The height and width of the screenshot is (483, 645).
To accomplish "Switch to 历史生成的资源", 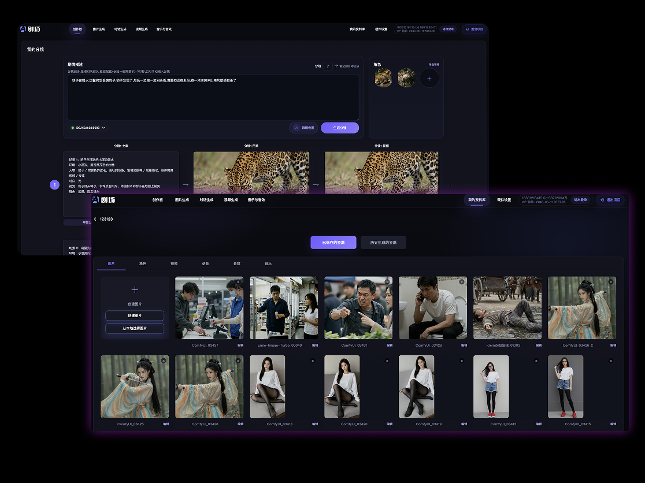I will (x=383, y=243).
